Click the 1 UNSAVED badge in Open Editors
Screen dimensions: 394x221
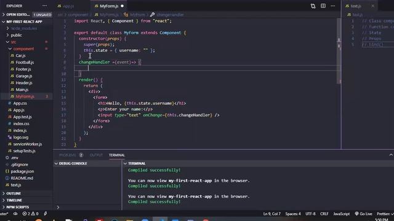42,15
